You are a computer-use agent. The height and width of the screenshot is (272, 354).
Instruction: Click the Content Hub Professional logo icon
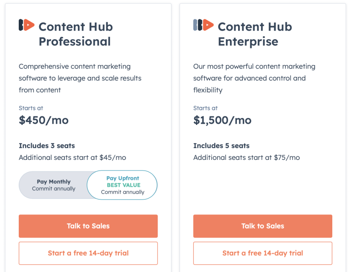click(25, 25)
